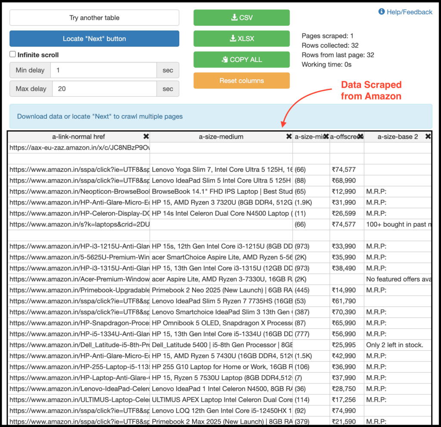The height and width of the screenshot is (427, 441).
Task: Click the Locate "Next" button
Action: 94,38
